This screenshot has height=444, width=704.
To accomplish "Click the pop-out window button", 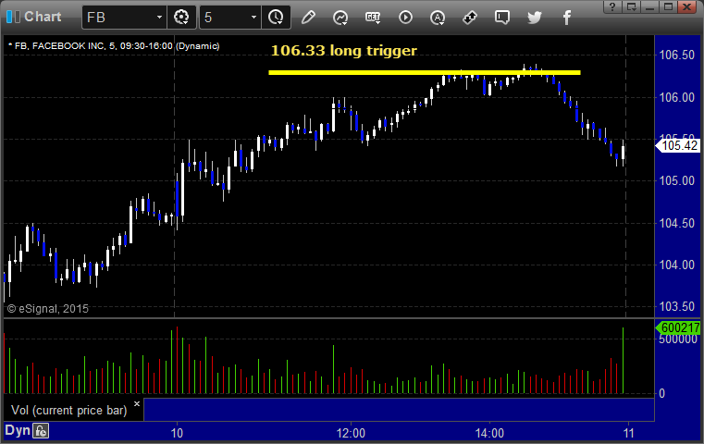I will pyautogui.click(x=631, y=6).
